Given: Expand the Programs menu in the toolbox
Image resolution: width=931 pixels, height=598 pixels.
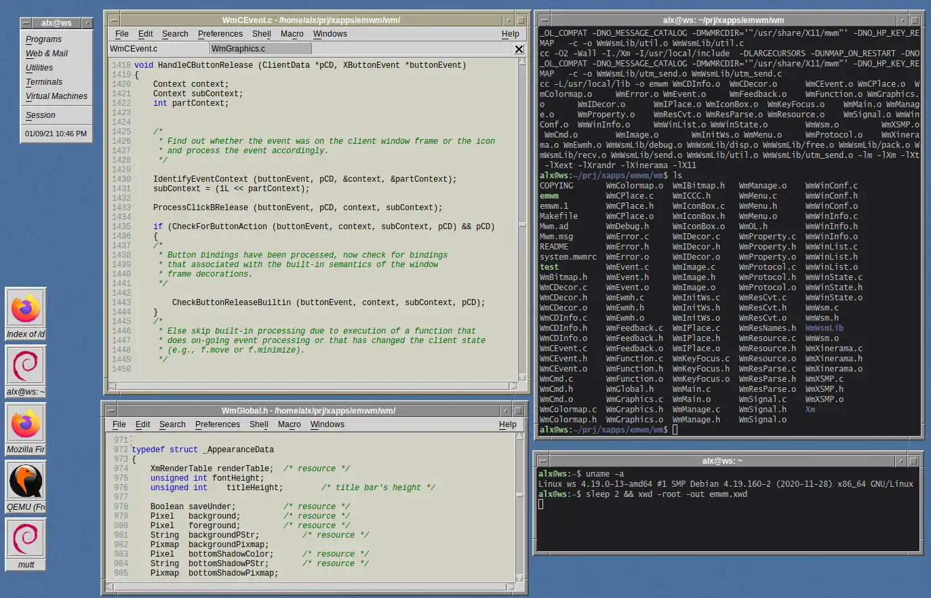Looking at the screenshot, I should pyautogui.click(x=43, y=39).
